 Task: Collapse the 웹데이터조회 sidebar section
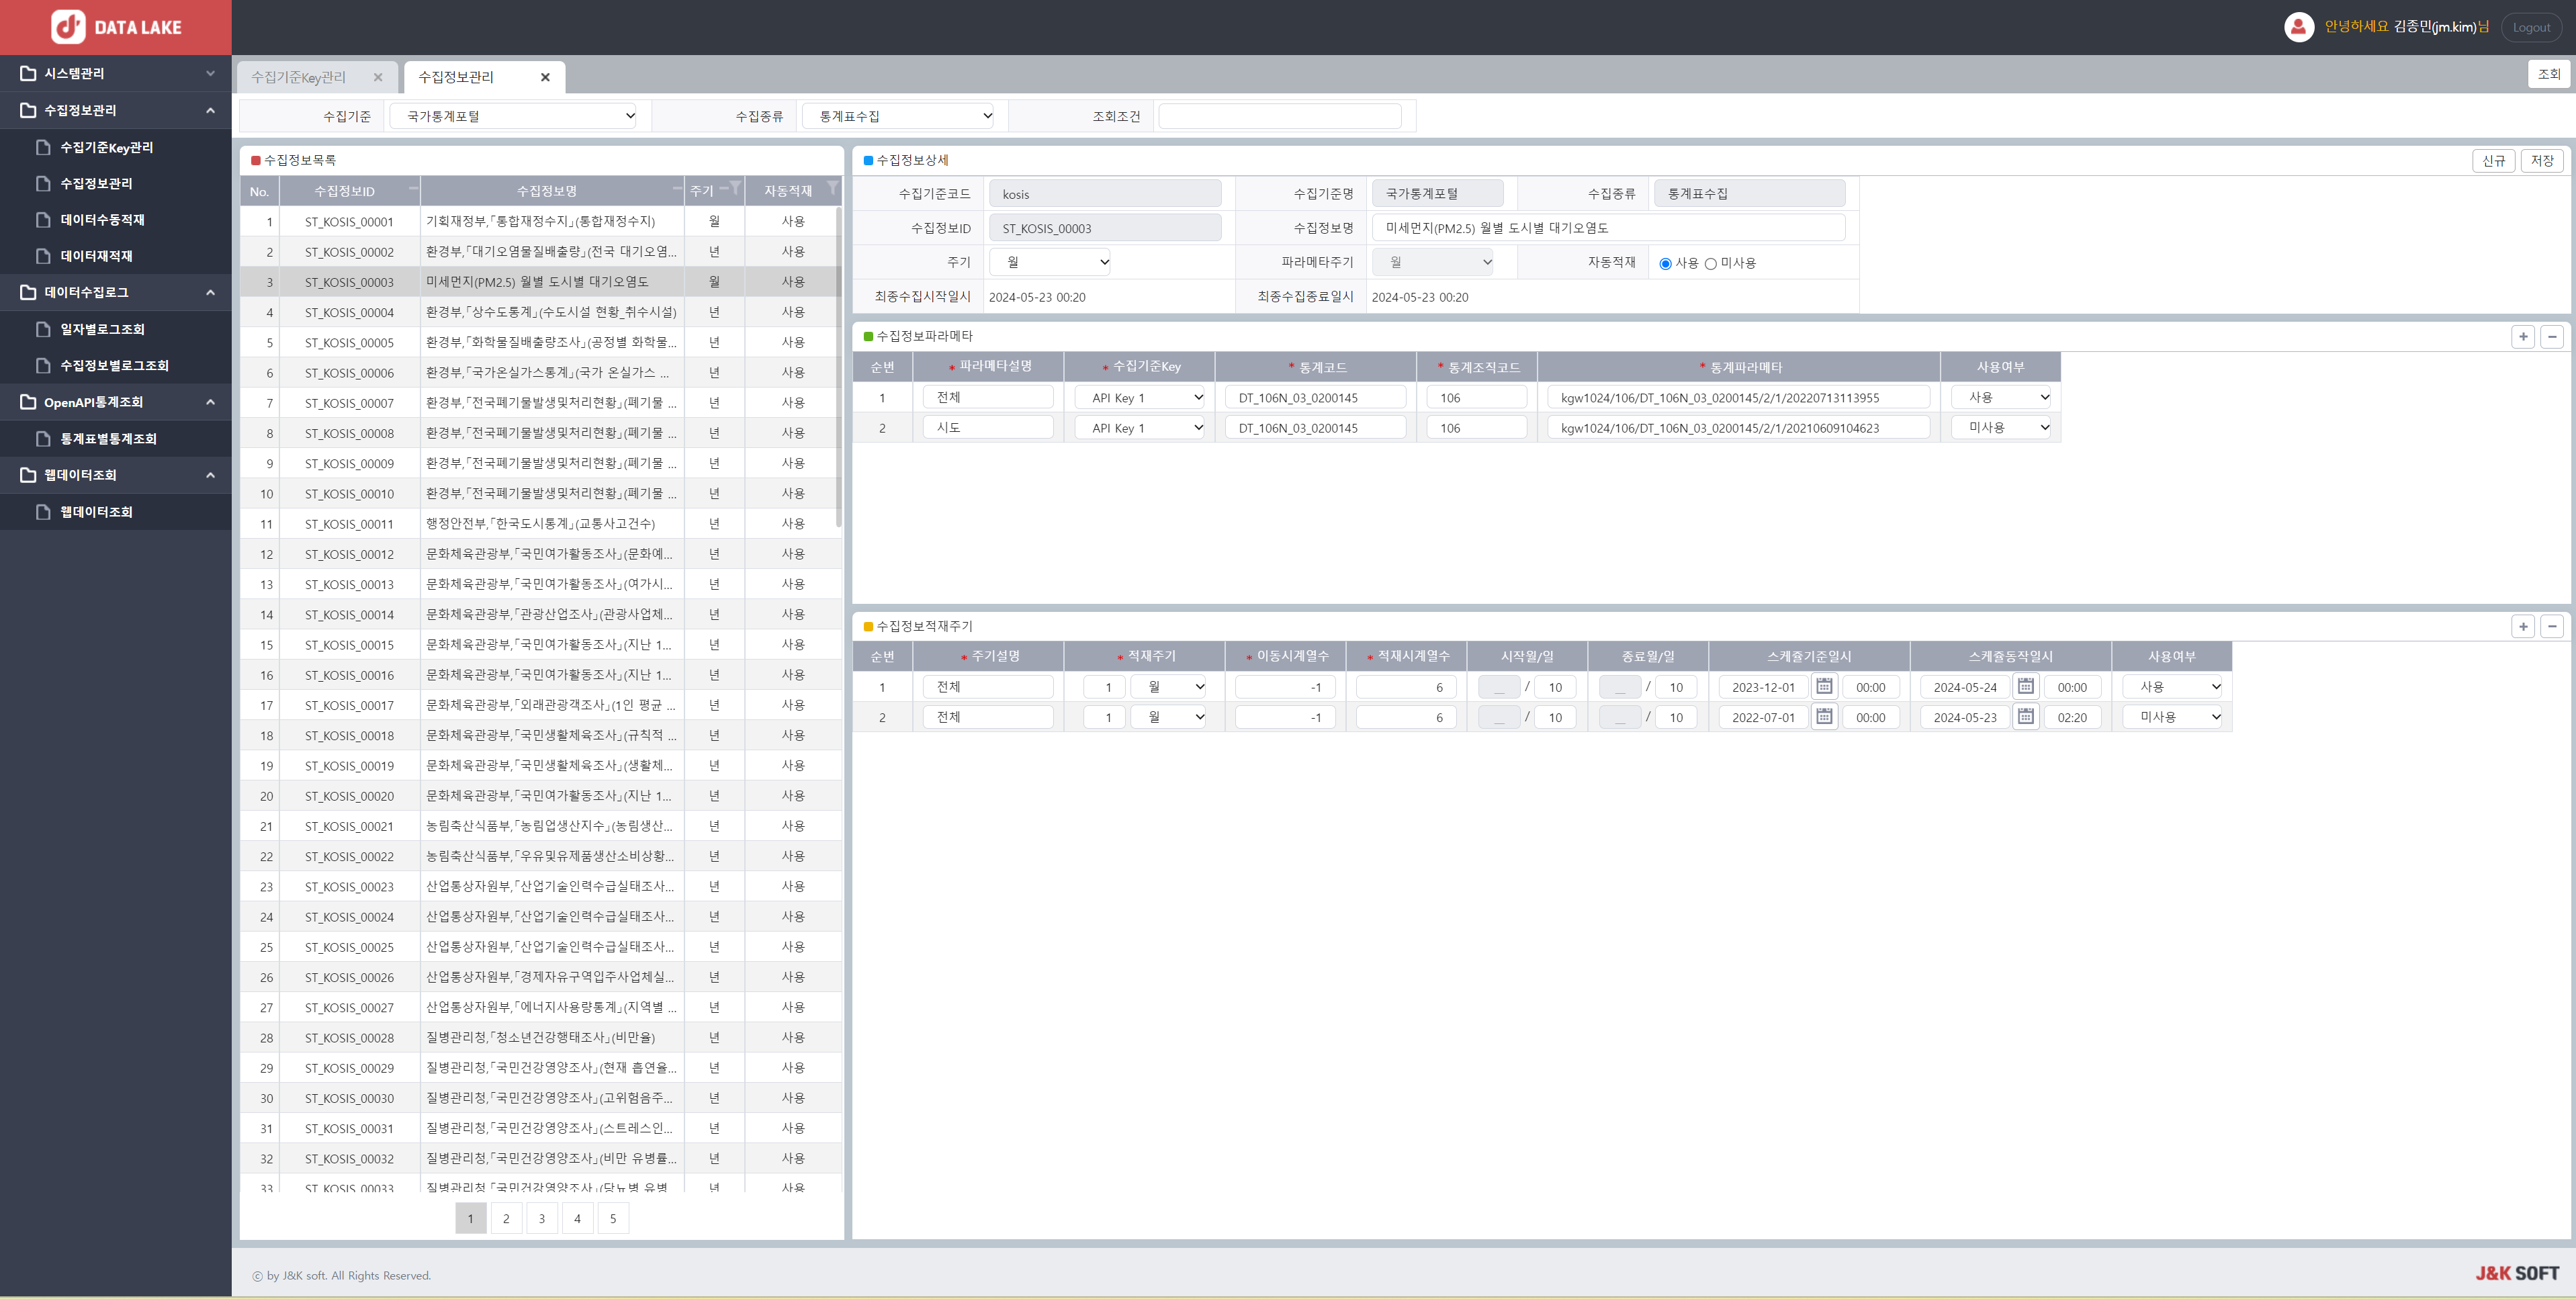(210, 475)
